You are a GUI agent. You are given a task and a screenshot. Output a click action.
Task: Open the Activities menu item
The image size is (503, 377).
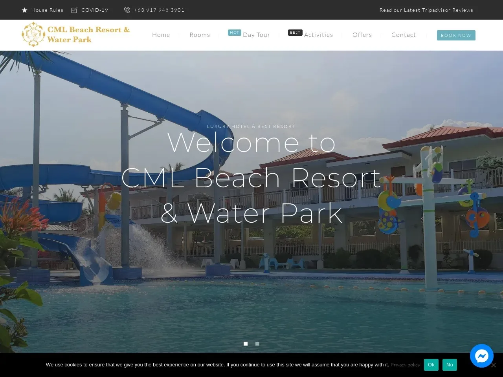point(319,35)
